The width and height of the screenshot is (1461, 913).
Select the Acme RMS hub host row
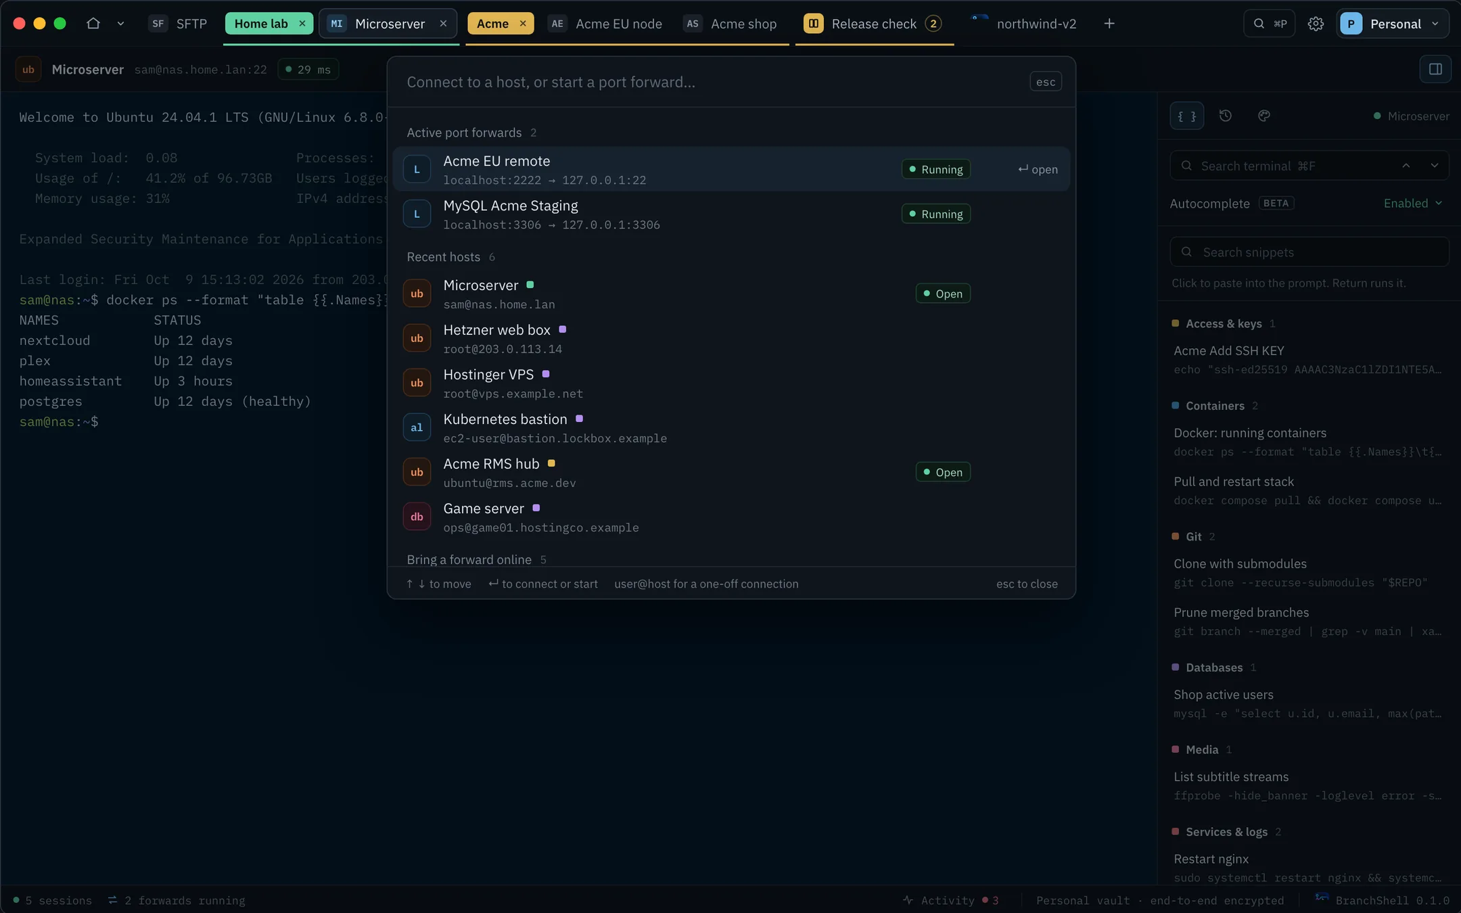click(x=731, y=472)
